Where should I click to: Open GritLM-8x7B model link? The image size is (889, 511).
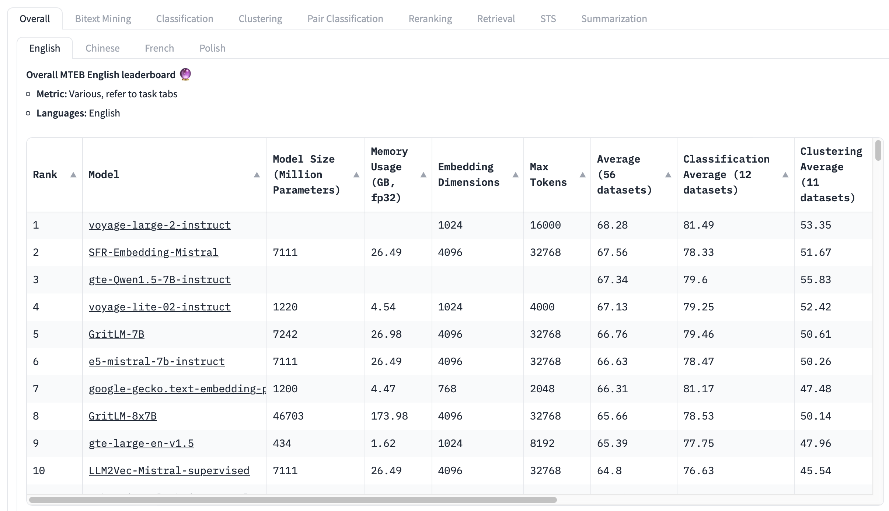[x=122, y=416]
